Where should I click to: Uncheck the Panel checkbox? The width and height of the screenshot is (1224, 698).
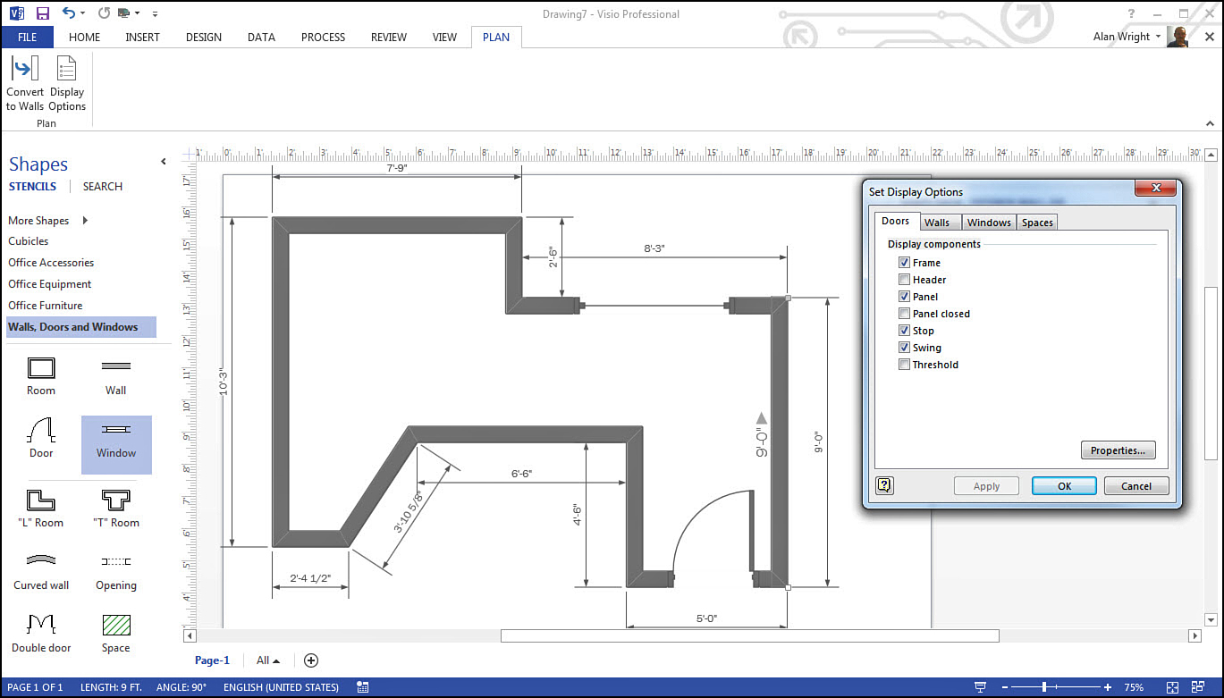tap(905, 297)
